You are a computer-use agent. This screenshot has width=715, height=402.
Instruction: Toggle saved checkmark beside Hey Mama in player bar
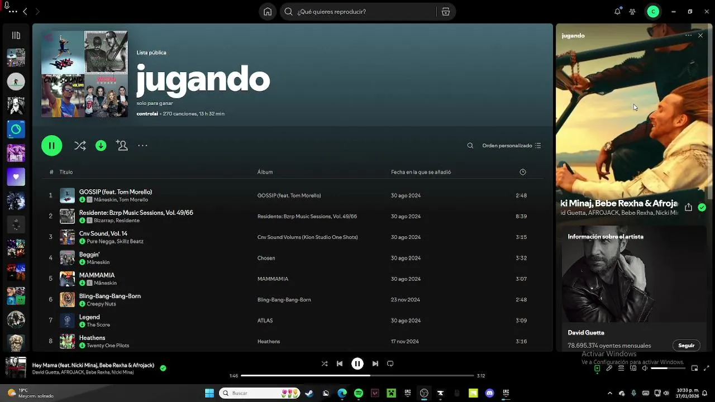(x=163, y=368)
